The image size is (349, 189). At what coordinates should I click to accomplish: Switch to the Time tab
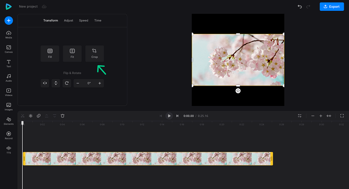98,20
